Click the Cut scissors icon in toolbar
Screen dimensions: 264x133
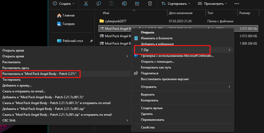[x=86, y=4]
